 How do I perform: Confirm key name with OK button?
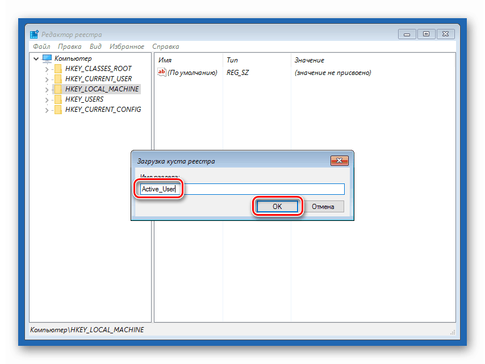(277, 206)
